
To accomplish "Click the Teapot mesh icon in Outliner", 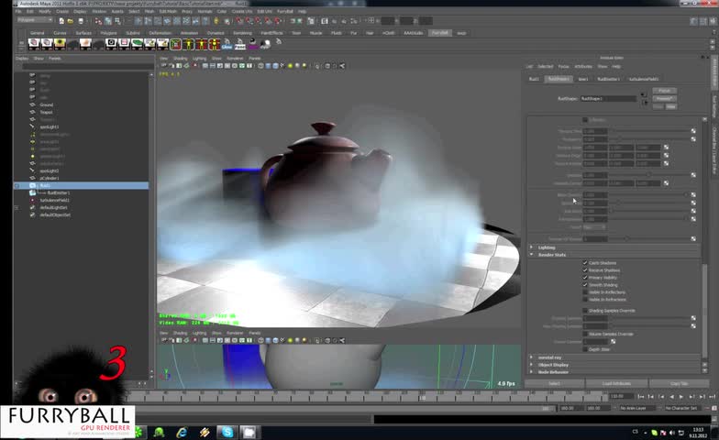I will click(x=33, y=112).
